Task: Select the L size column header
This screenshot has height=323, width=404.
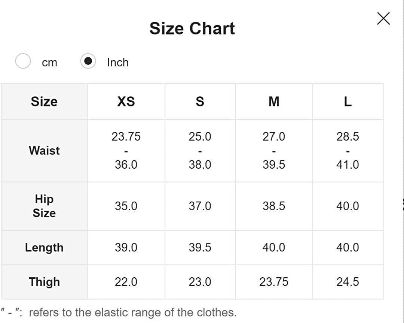Action: pyautogui.click(x=348, y=102)
